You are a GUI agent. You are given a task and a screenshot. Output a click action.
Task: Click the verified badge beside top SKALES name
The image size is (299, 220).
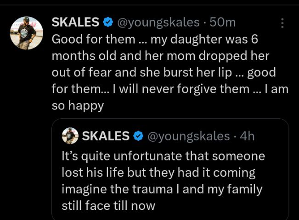point(108,22)
